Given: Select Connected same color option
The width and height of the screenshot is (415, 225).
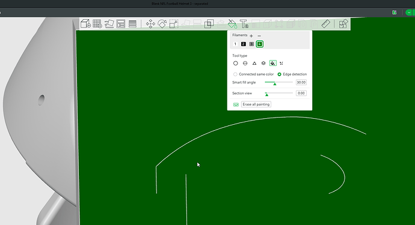Looking at the screenshot, I should pos(253,74).
